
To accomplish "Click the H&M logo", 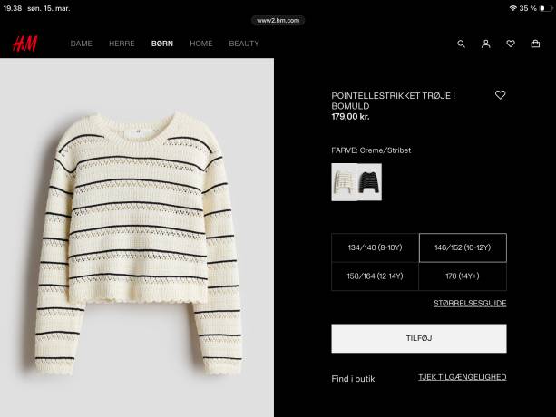I will pos(24,44).
